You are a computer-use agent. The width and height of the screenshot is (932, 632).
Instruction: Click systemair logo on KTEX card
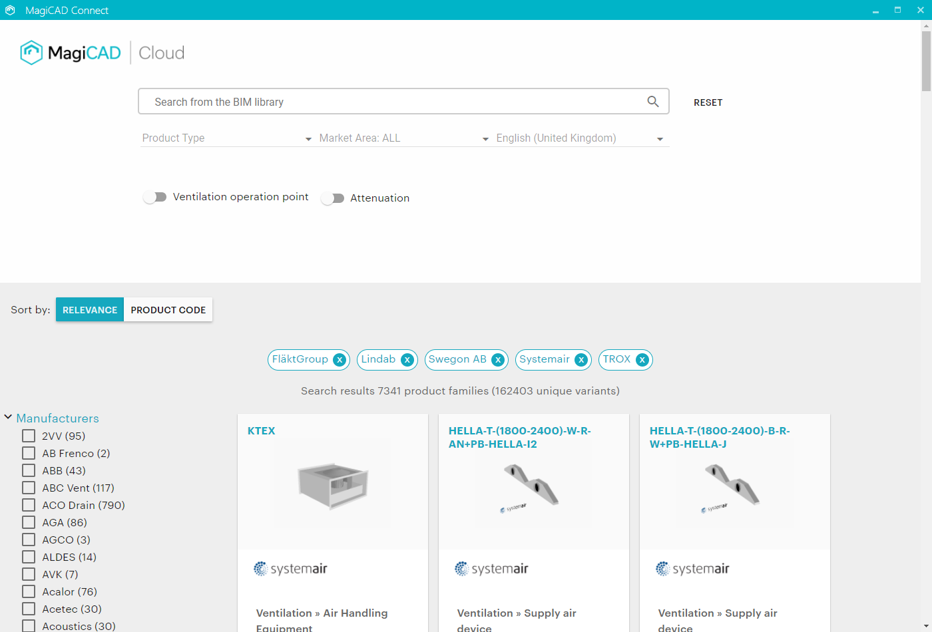[291, 569]
